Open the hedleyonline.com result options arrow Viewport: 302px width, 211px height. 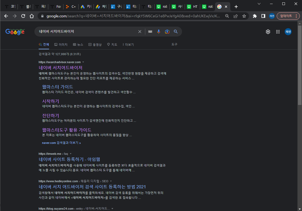click(111, 181)
